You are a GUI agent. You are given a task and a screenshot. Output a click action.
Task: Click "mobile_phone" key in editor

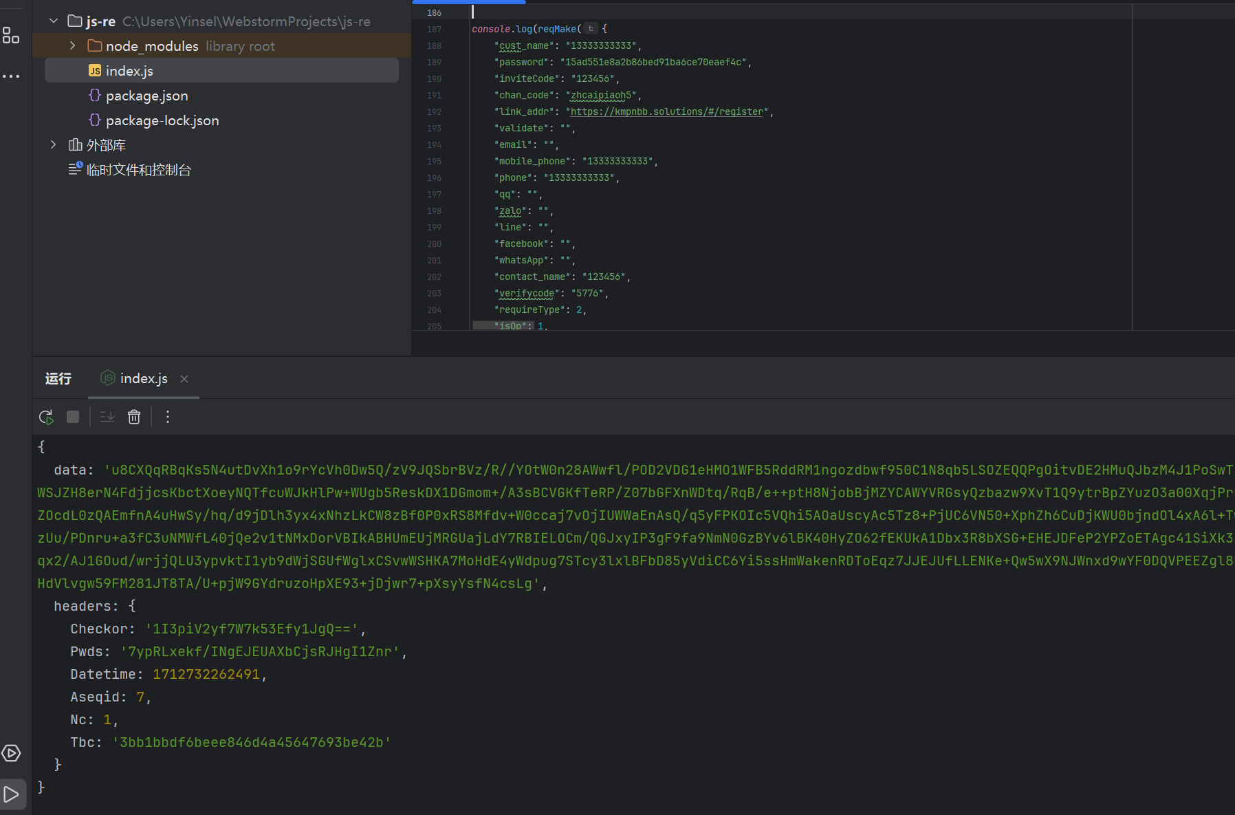point(532,161)
